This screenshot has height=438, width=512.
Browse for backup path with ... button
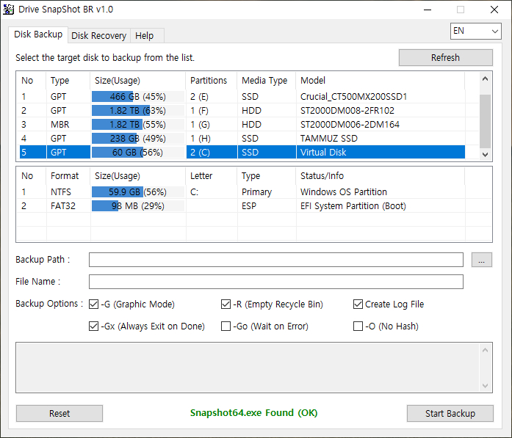coord(482,260)
